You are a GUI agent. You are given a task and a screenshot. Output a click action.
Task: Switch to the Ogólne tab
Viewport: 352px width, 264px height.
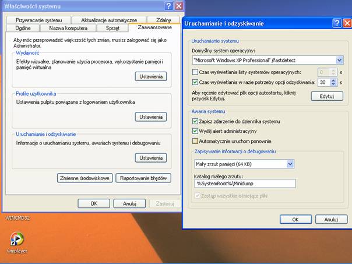(x=23, y=29)
